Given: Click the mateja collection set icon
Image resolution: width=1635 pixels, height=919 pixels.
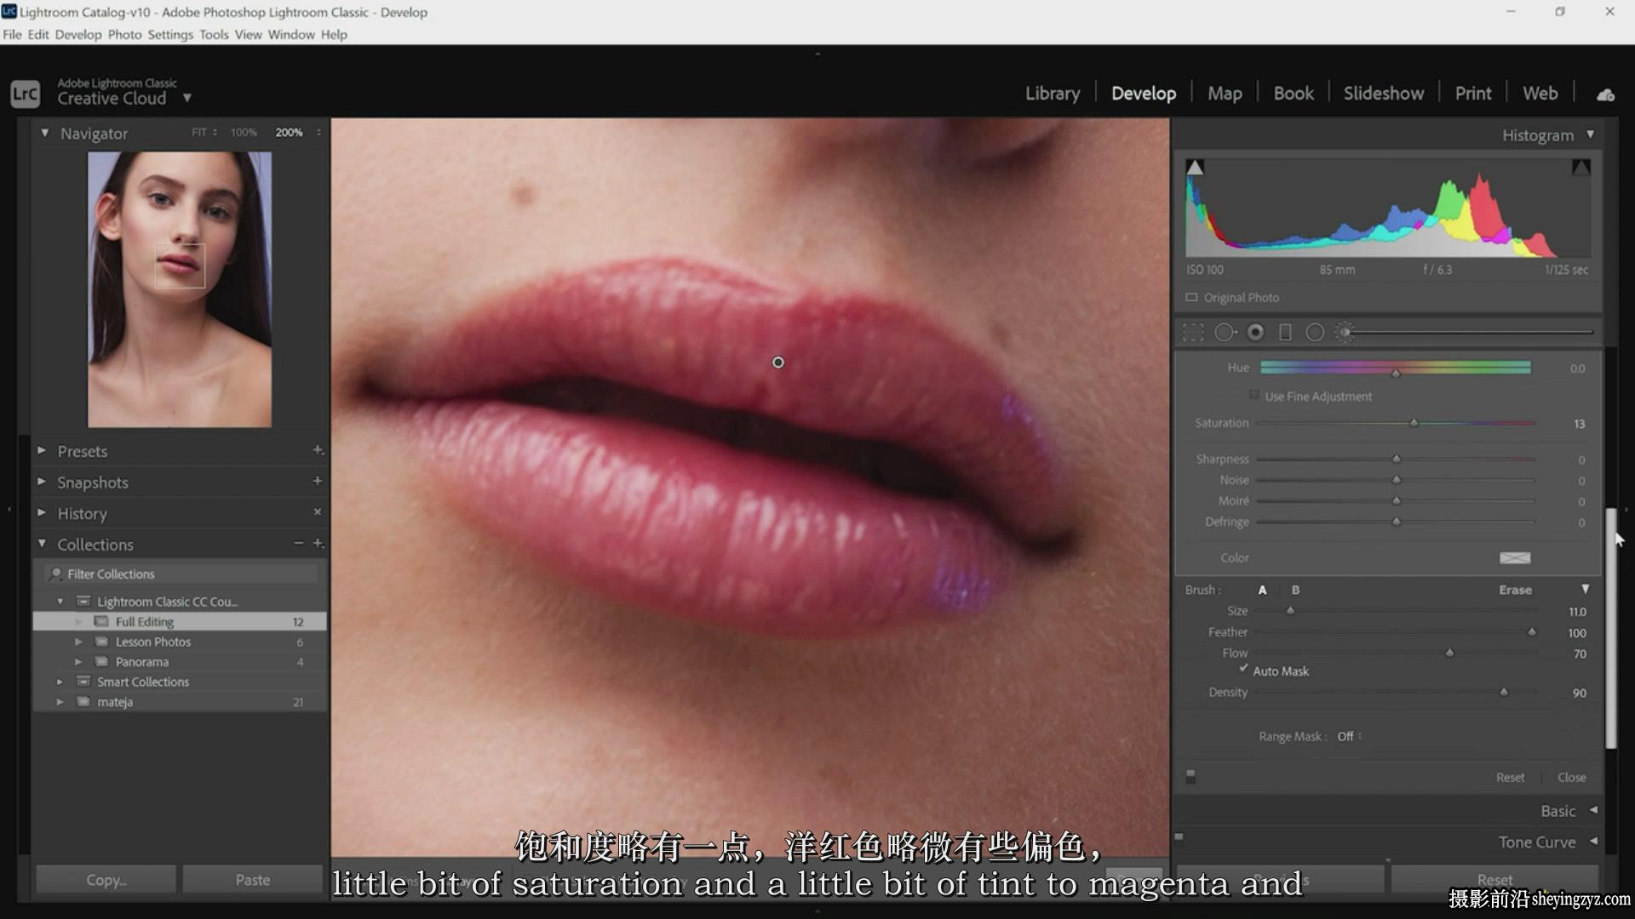Looking at the screenshot, I should [x=83, y=702].
